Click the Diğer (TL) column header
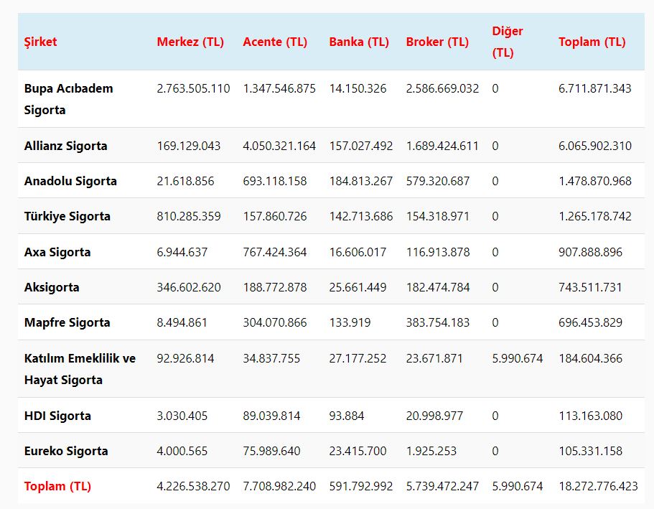654x509 pixels. [x=508, y=42]
